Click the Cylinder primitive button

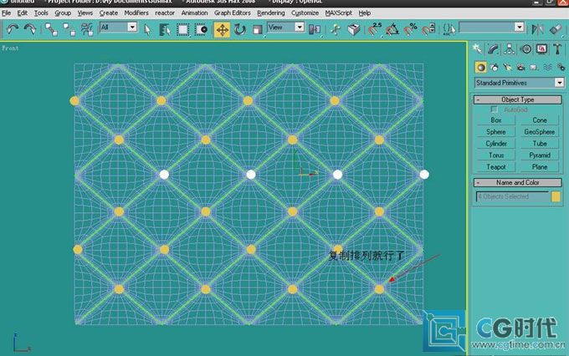click(496, 143)
